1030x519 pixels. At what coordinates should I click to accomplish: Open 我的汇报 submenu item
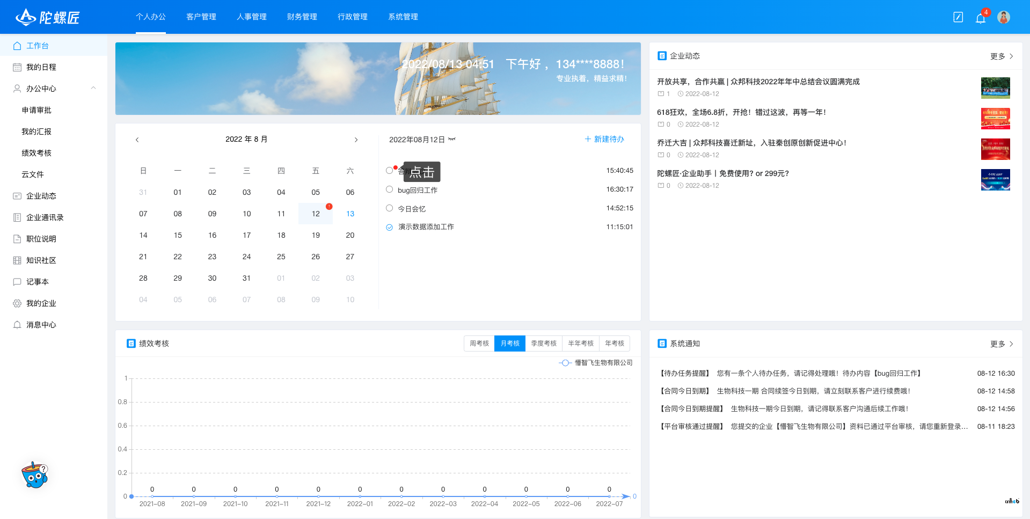point(36,131)
